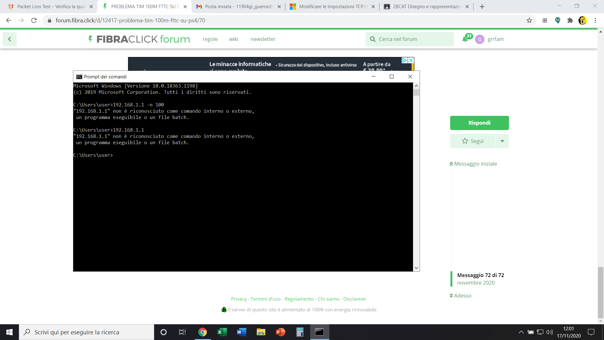Click the Cerca nel forum search field
The width and height of the screenshot is (604, 340).
coord(409,39)
